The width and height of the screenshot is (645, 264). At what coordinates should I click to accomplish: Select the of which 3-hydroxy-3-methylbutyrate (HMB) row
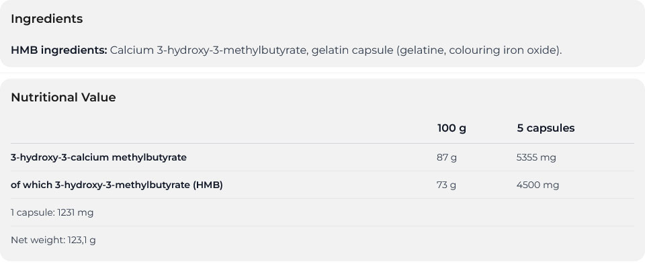[322, 185]
